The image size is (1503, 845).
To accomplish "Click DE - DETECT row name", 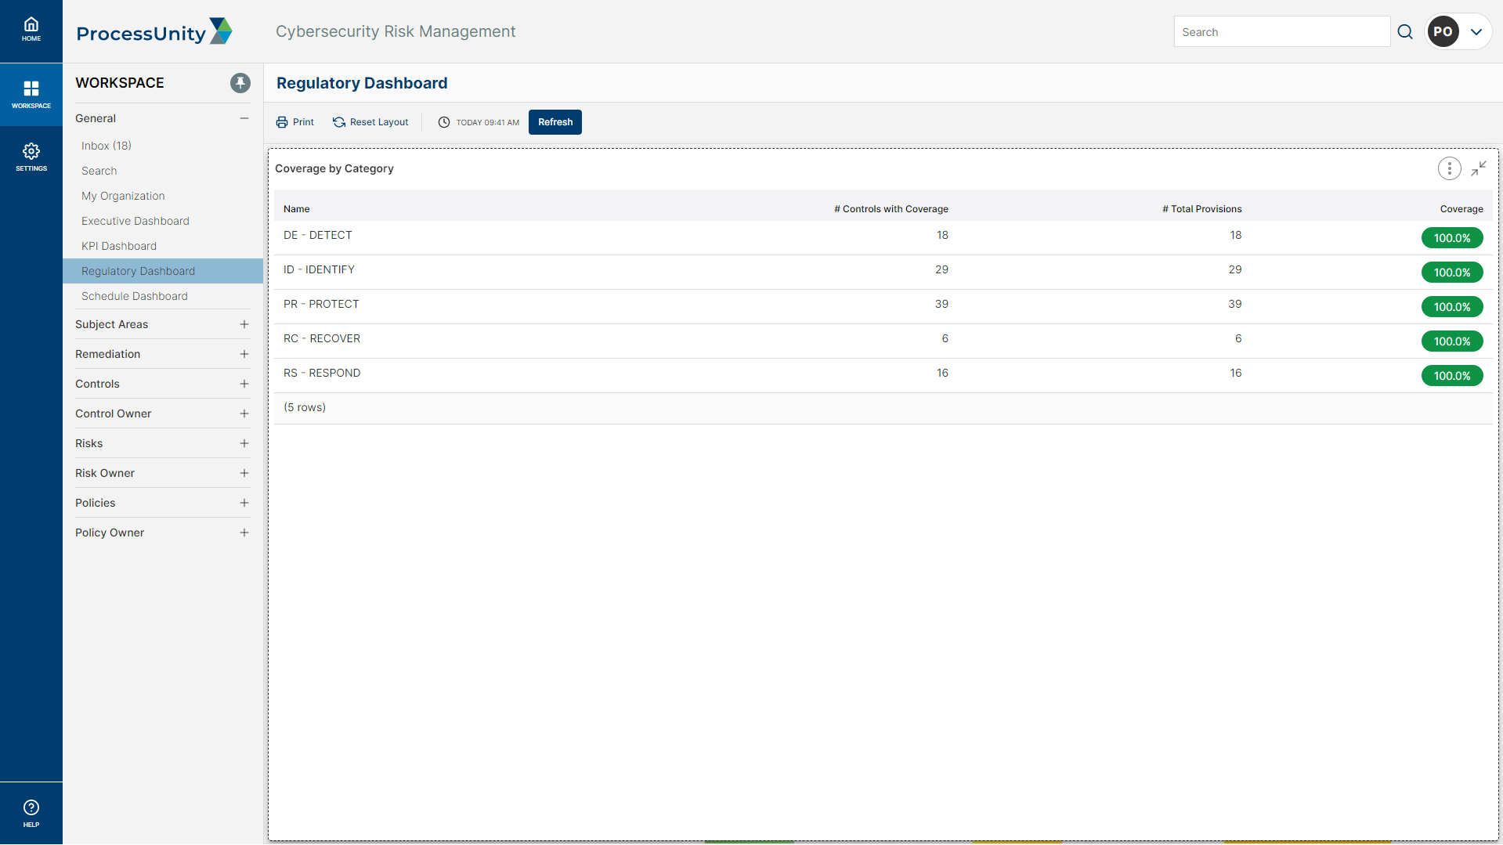I will (318, 235).
